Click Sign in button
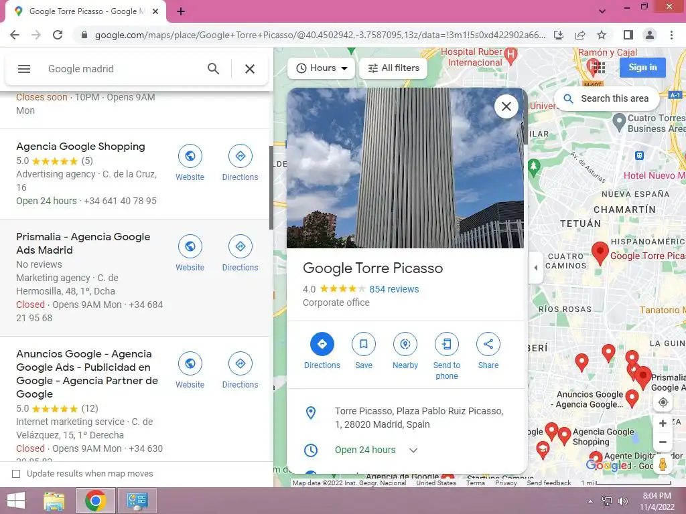Viewport: 686px width, 514px height. coord(642,68)
